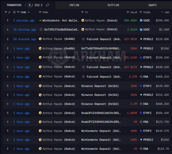Click the clock icon beside TIME header
The height and width of the screenshot is (154, 172).
click(x=14, y=12)
